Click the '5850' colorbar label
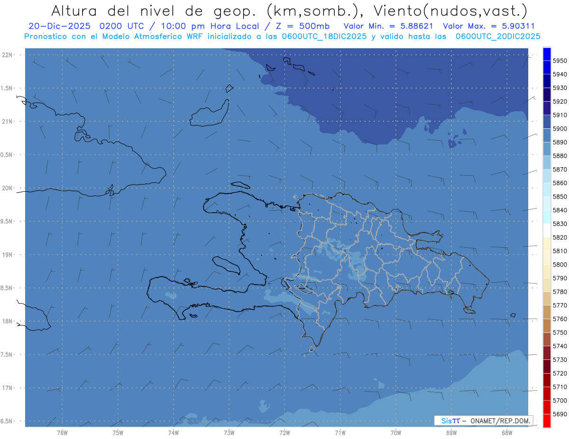 (560, 197)
